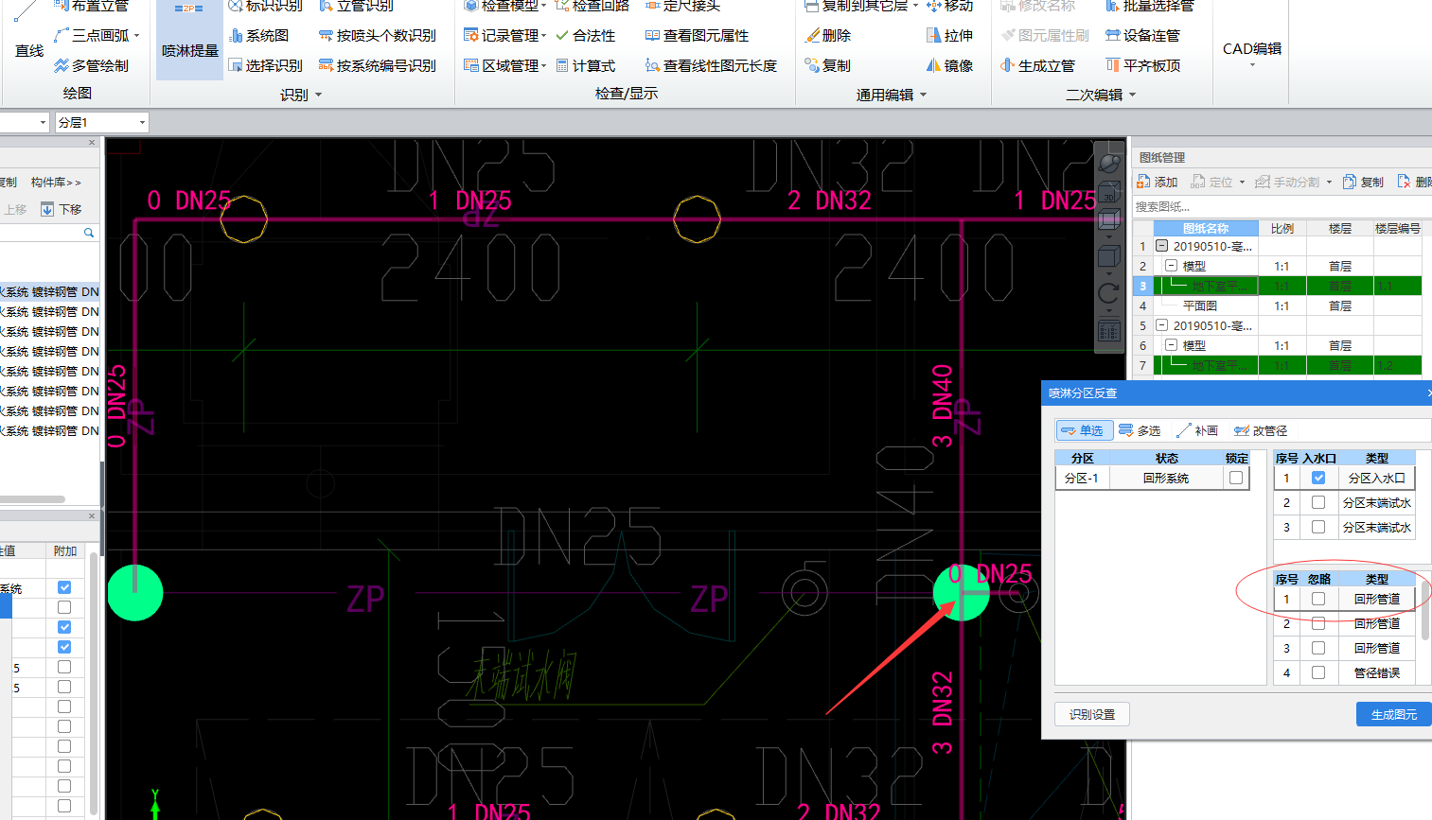Open the 手动分割 menu

point(1292,182)
